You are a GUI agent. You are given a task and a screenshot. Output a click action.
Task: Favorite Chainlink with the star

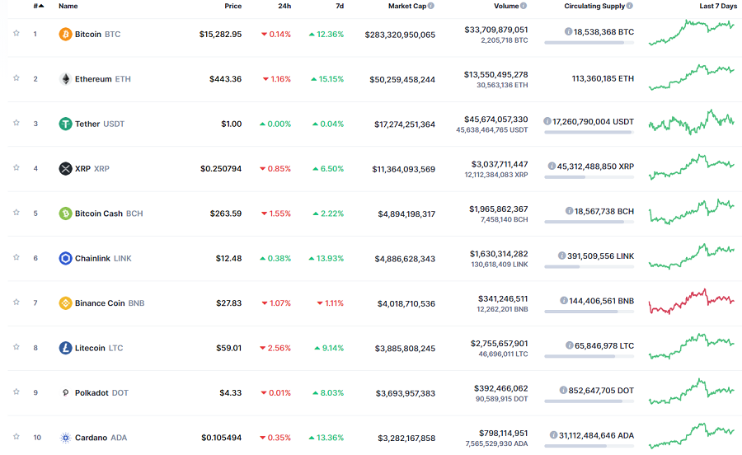[16, 257]
